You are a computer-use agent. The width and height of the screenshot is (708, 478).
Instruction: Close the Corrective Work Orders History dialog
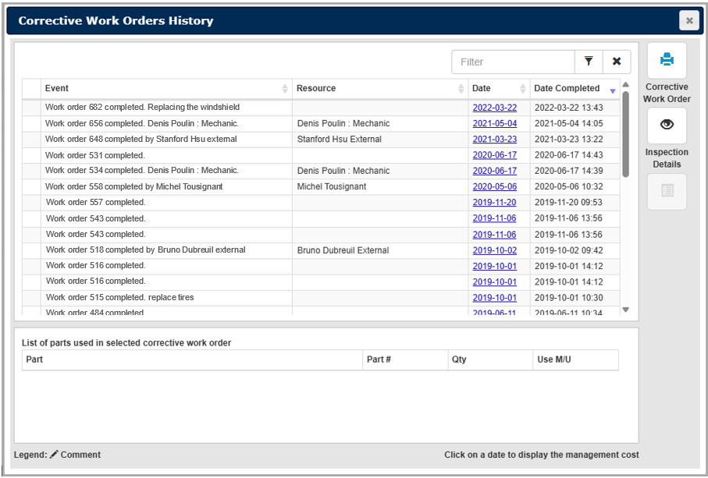pos(688,21)
